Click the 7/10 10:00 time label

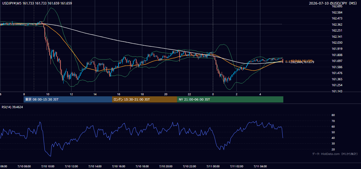[48, 166]
